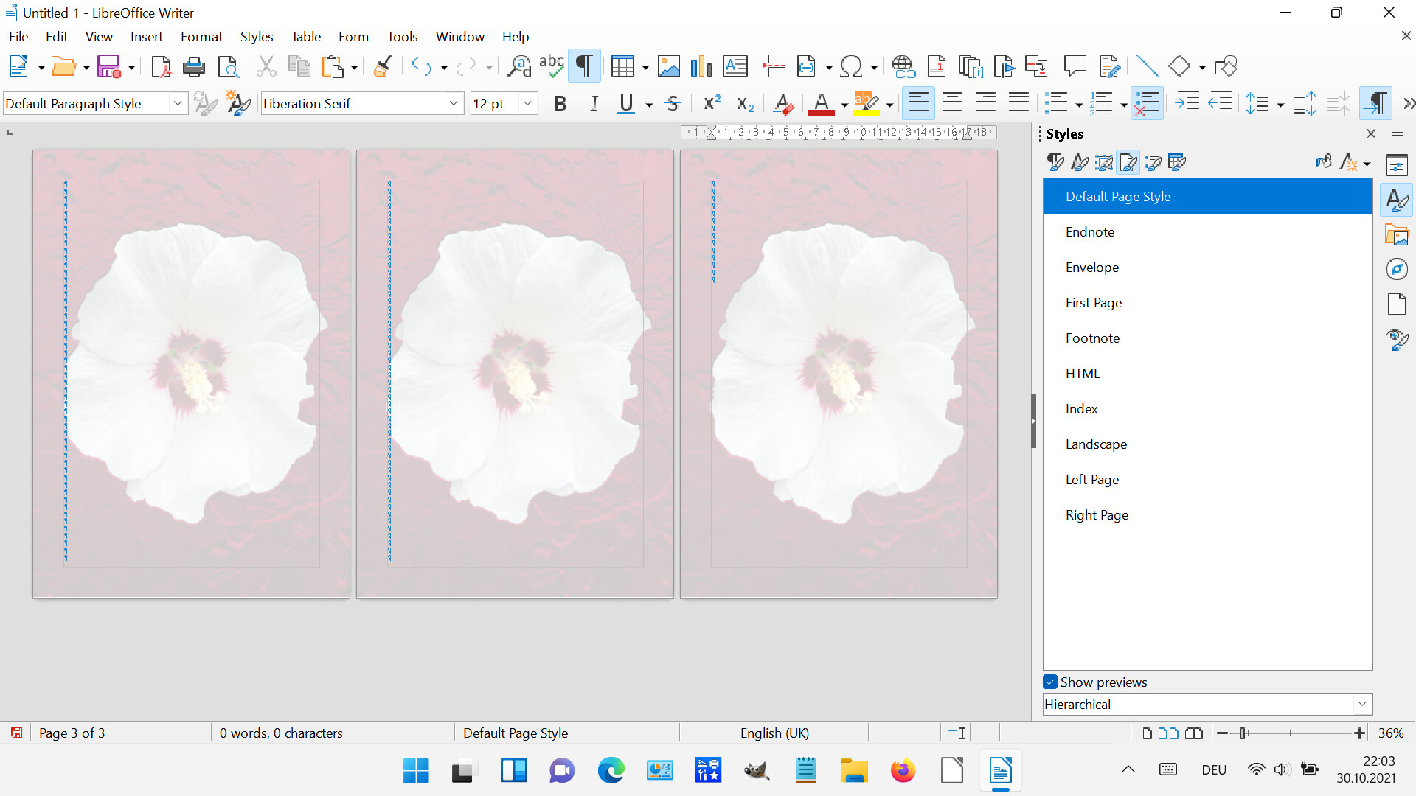Select the Landscape page style
This screenshot has height=796, width=1416.
(x=1096, y=444)
